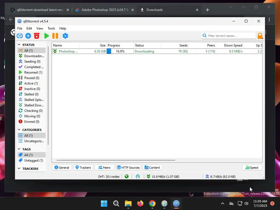Image resolution: width=280 pixels, height=210 pixels.
Task: Sort by Down Speed column header
Action: [229, 45]
